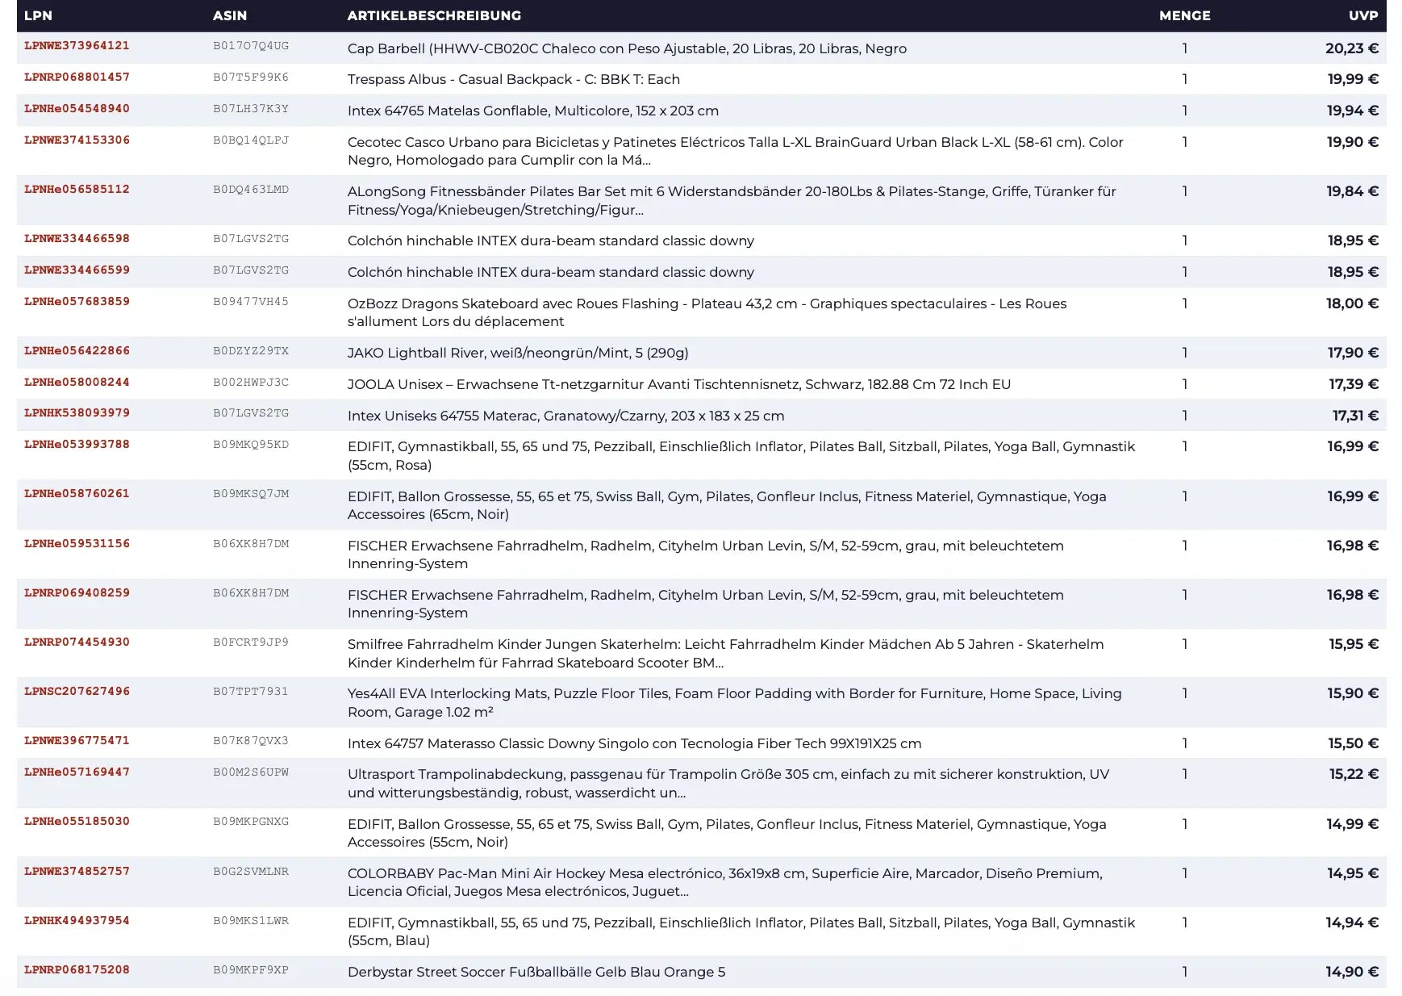Click the ALongSong Fitnessbänder description
1402x996 pixels.
click(x=732, y=201)
